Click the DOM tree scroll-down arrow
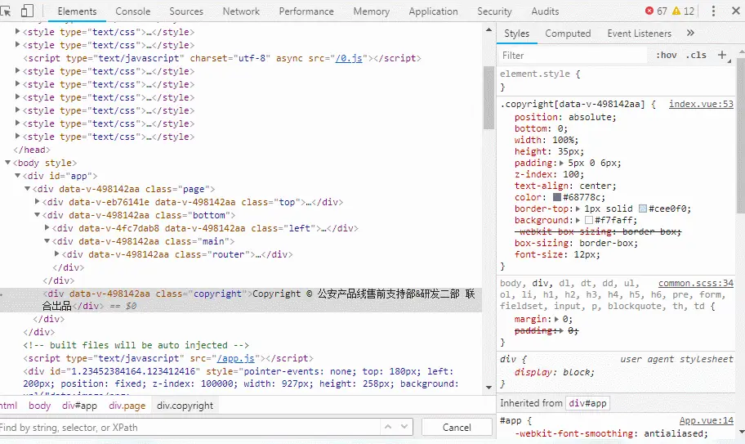Screen dimensions: 745x444 point(488,388)
